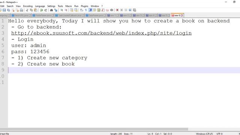
Task: Switch to the TaskLoadedCallback.java tab
Action: click(70, 15)
